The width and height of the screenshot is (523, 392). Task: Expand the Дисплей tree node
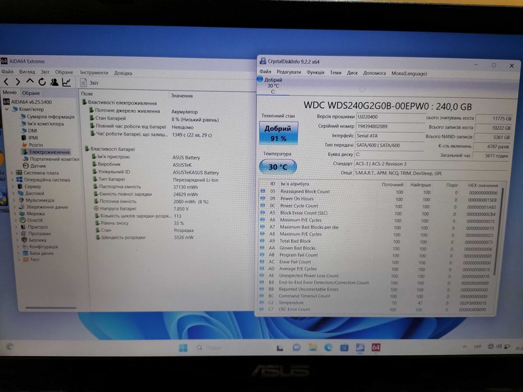(x=13, y=193)
